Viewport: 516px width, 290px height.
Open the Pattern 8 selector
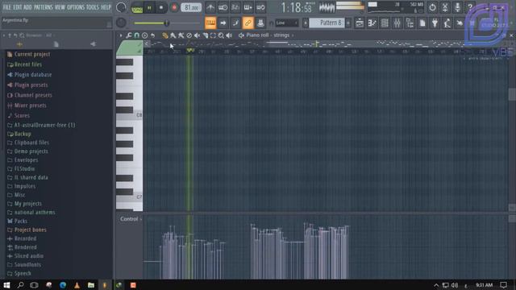[327, 23]
